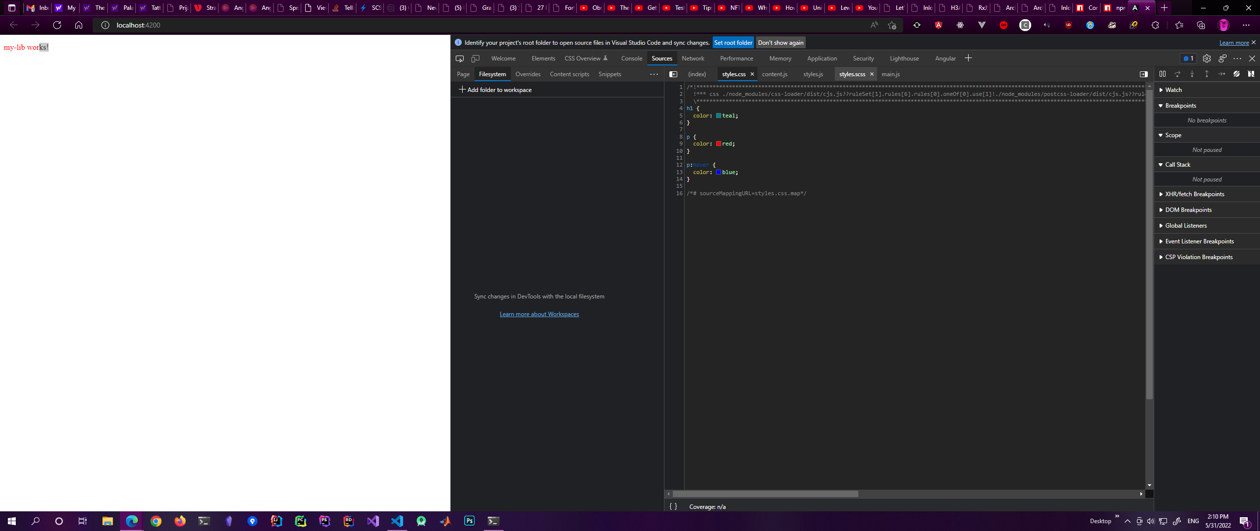Click the red color swatch
This screenshot has height=531, width=1260.
pyautogui.click(x=718, y=144)
